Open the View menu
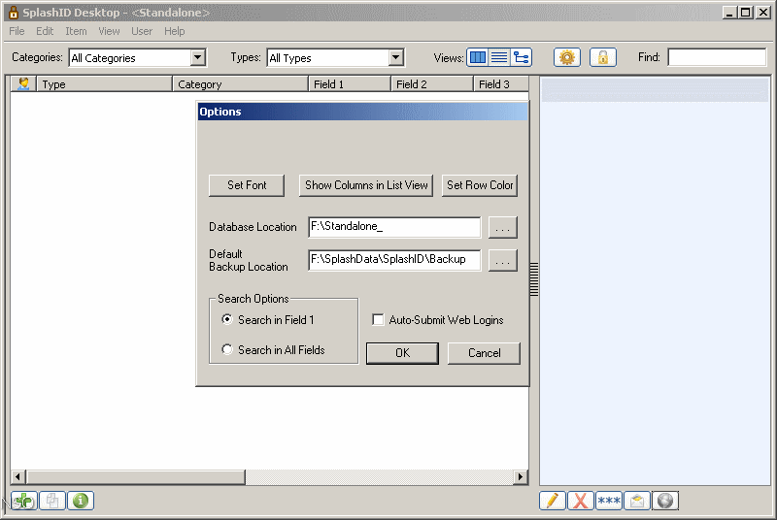777x520 pixels. (109, 31)
